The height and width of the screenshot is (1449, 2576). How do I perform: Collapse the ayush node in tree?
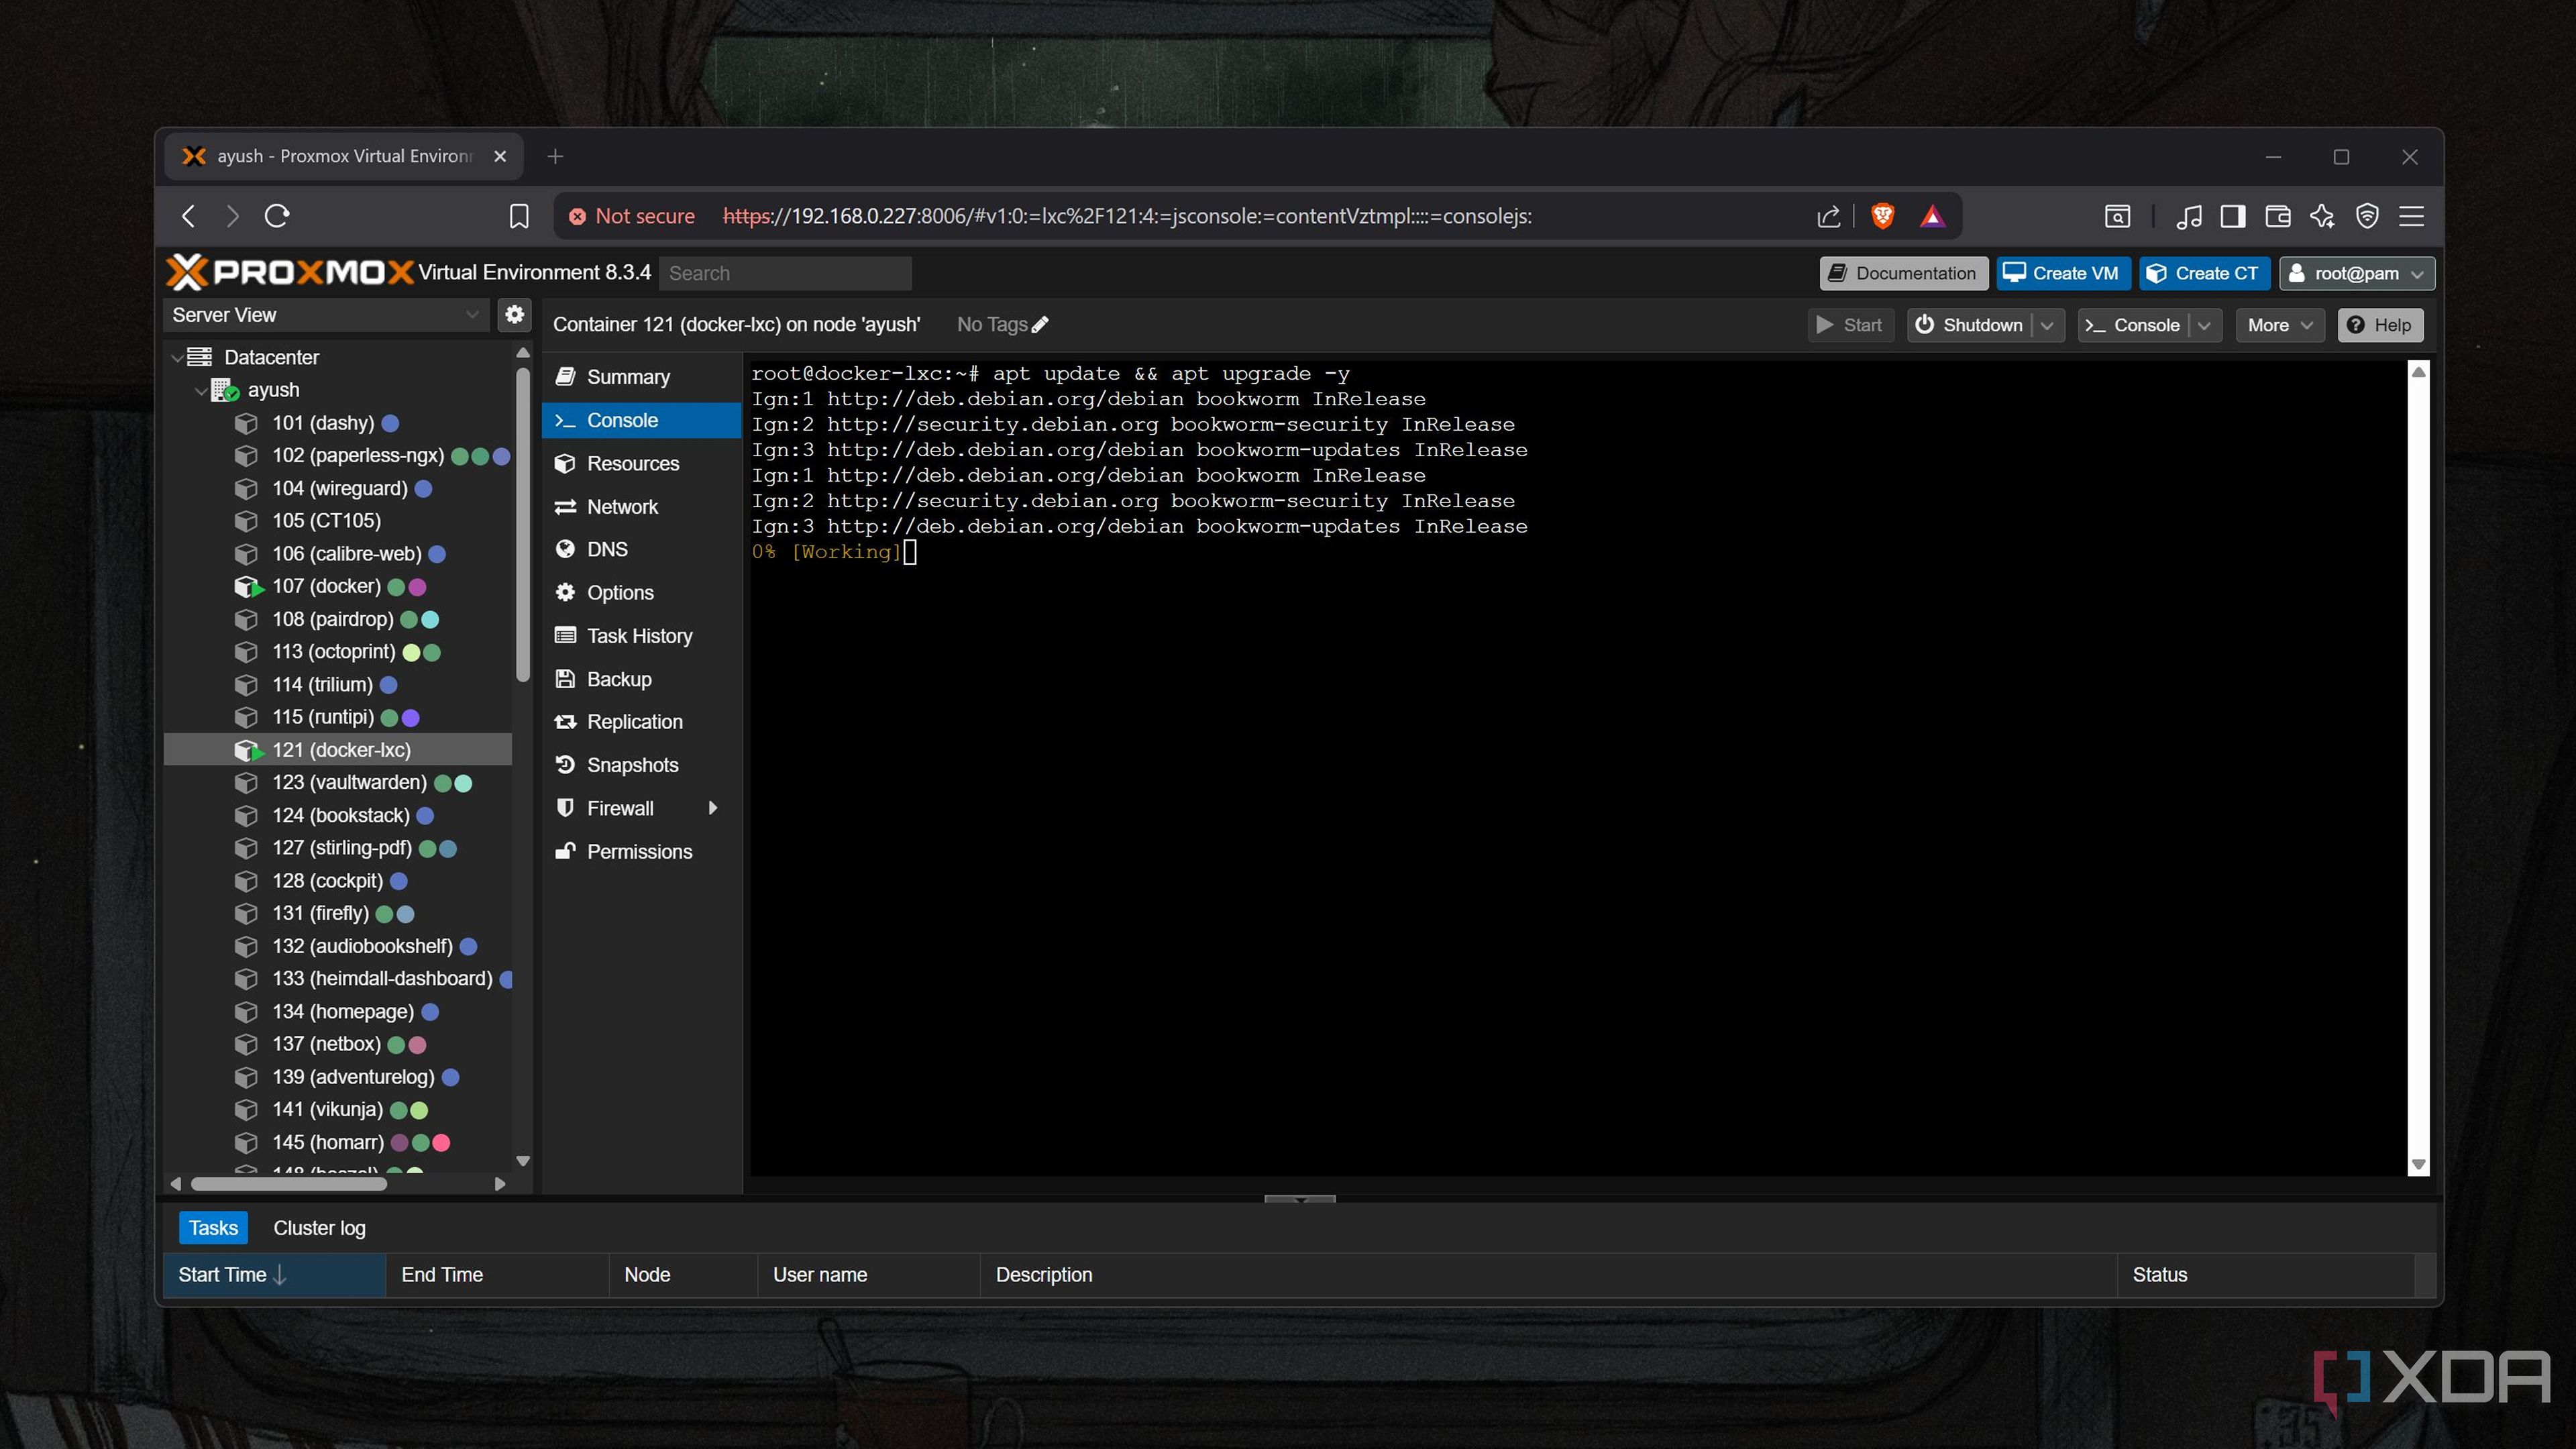201,390
